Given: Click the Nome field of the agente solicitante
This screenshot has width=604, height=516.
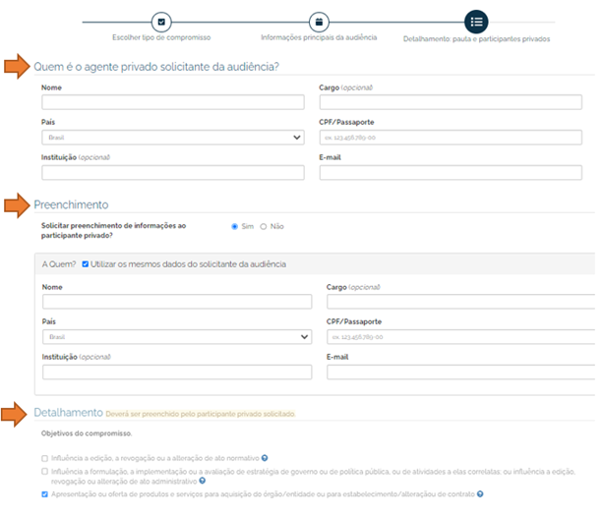Looking at the screenshot, I should (173, 102).
